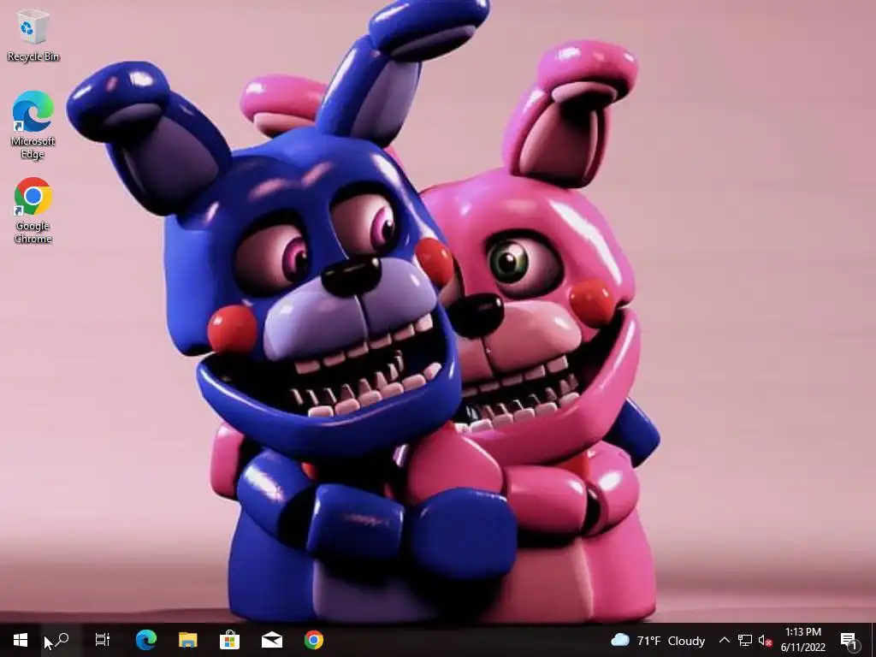Image resolution: width=876 pixels, height=657 pixels.
Task: Open the Windows Start menu
Action: [x=21, y=640]
